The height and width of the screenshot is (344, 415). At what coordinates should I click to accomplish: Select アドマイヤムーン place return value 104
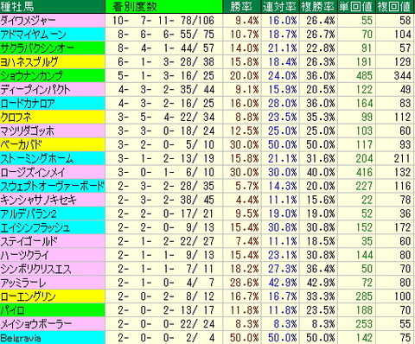[x=402, y=35]
